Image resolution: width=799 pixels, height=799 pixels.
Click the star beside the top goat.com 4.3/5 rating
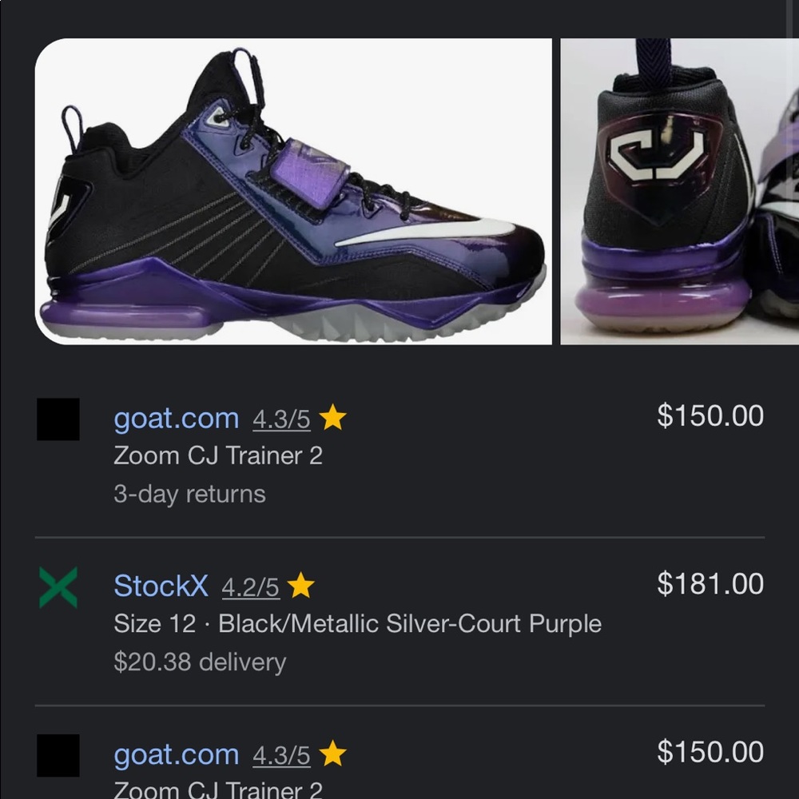coord(332,418)
